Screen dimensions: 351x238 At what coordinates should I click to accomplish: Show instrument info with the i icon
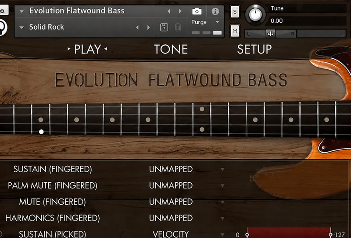click(215, 11)
